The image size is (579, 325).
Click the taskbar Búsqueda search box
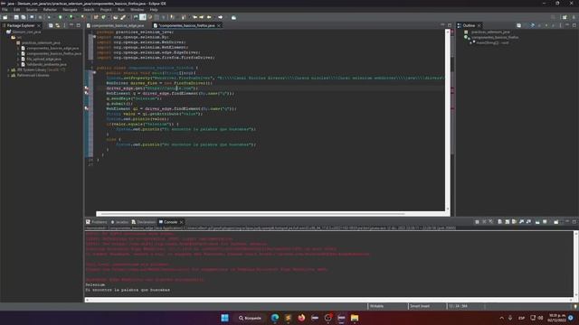click(250, 318)
